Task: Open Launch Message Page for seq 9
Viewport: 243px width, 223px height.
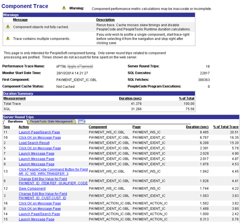Action: click(37, 164)
